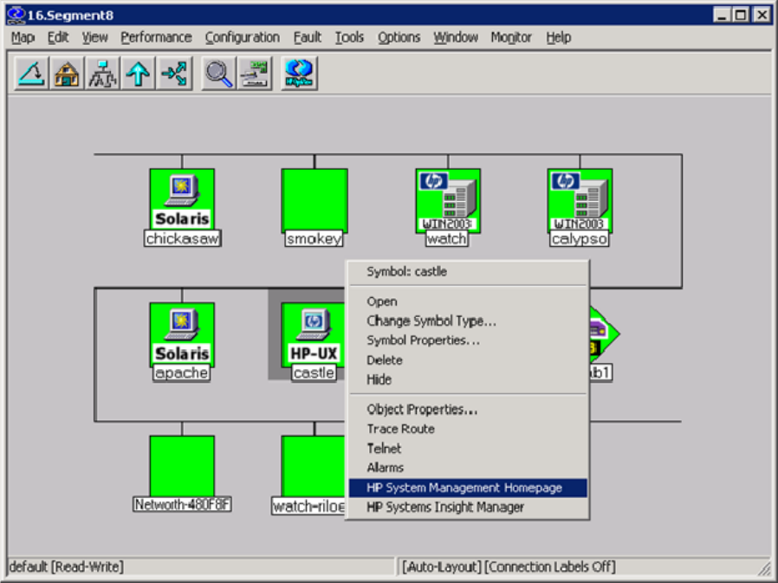Viewport: 778px width, 583px height.
Task: Click the "apache" node label
Action: pyautogui.click(x=181, y=372)
